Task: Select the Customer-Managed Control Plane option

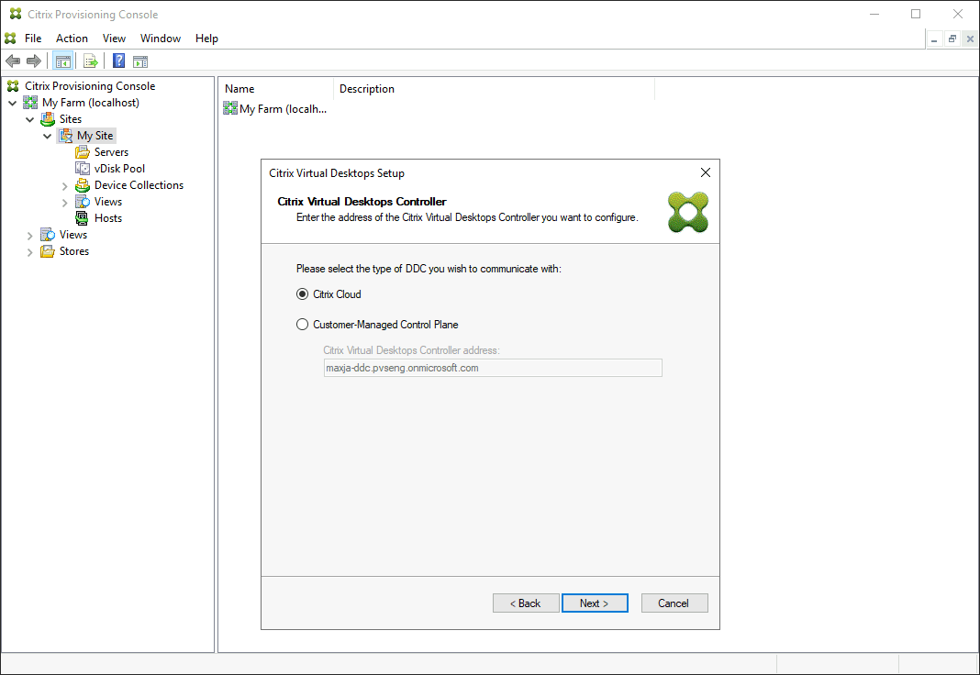Action: point(302,324)
